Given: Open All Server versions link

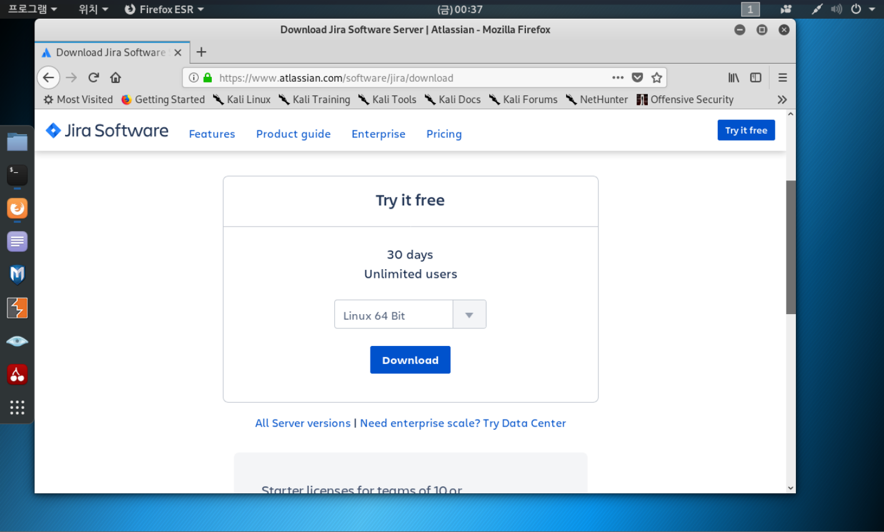Looking at the screenshot, I should 302,423.
